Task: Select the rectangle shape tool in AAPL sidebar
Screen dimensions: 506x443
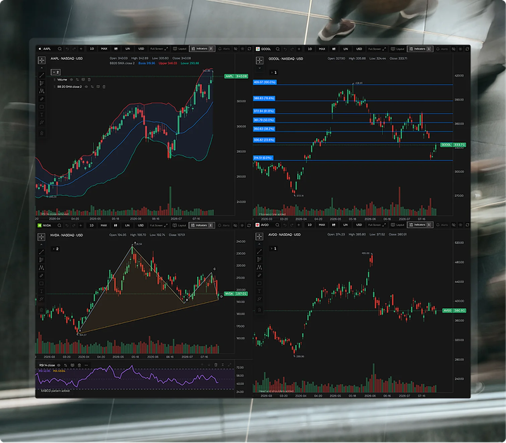Action: [42, 107]
